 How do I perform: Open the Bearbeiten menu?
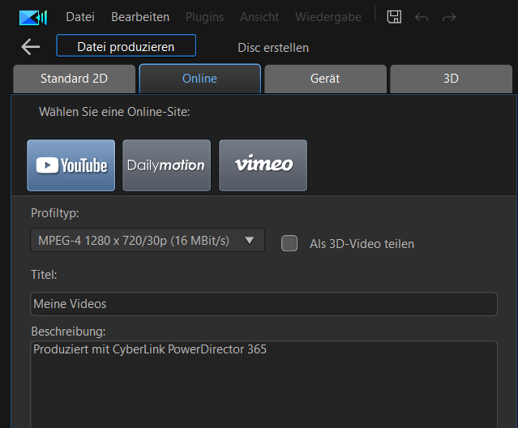pos(140,17)
